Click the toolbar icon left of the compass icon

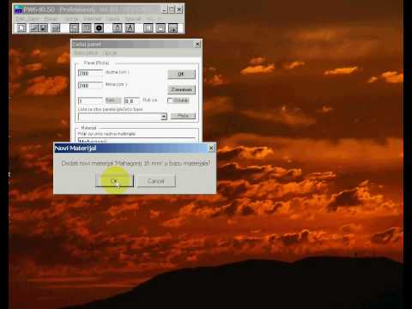pyautogui.click(x=118, y=28)
